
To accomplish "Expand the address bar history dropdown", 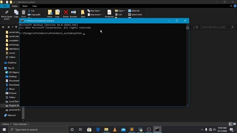I will pyautogui.click(x=194, y=27).
